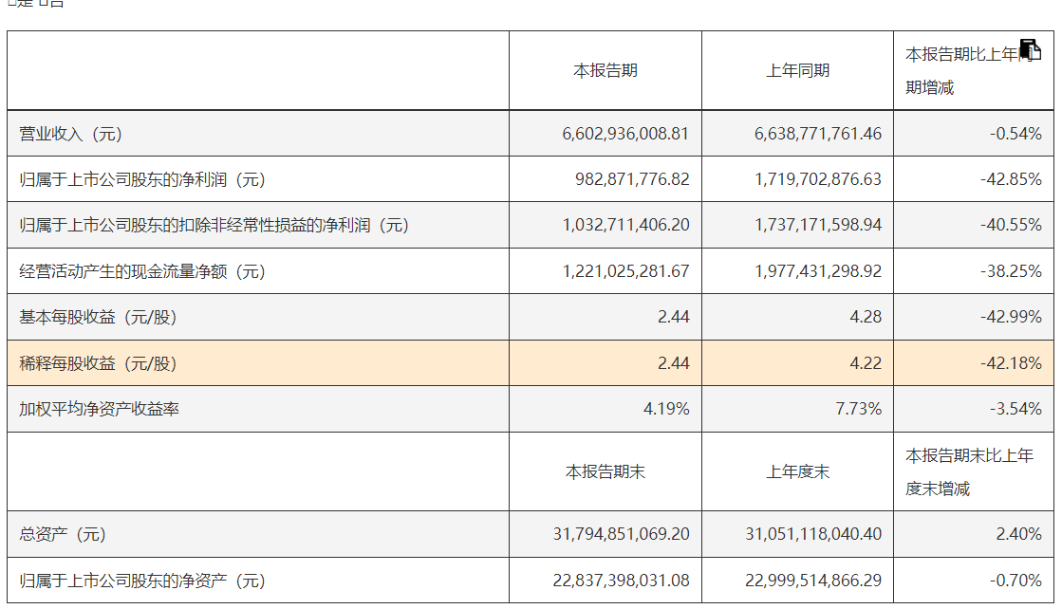
Task: Click the value 6,602,936,008.81
Action: coord(625,134)
